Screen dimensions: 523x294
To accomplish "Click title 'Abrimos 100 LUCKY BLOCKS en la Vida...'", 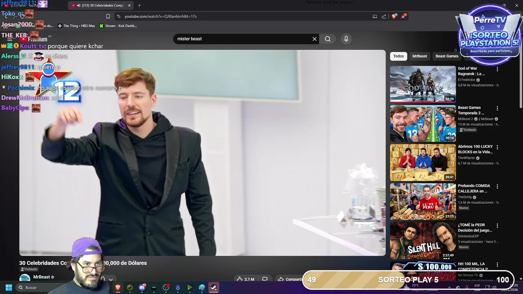I will 475,149.
